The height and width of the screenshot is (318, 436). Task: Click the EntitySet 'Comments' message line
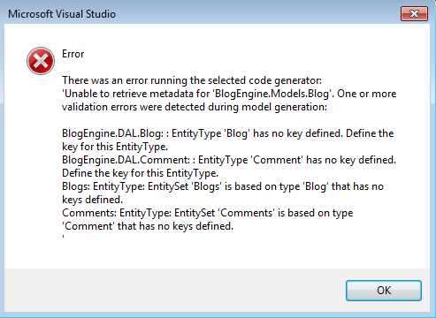(x=208, y=213)
